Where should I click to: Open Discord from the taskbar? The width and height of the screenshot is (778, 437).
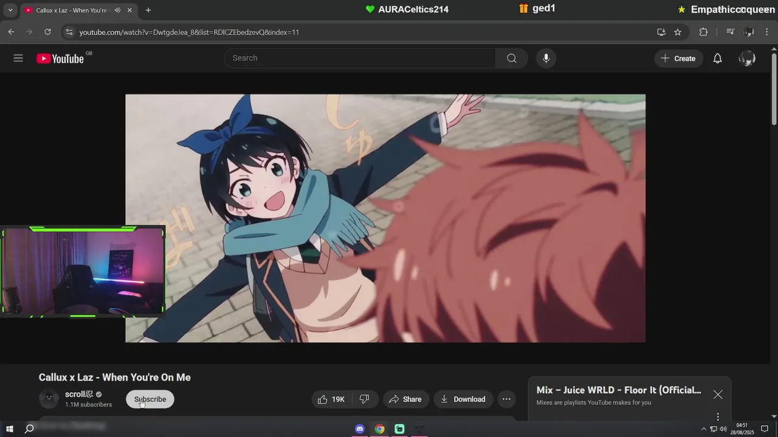pos(360,429)
